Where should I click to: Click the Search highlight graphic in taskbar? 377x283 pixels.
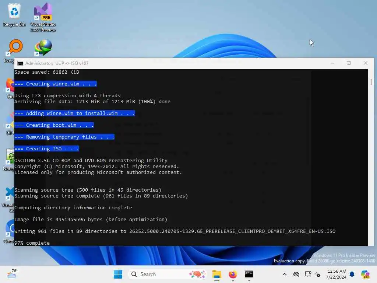(x=197, y=274)
